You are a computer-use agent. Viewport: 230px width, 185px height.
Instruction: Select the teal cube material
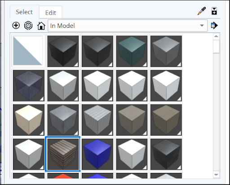132,51
